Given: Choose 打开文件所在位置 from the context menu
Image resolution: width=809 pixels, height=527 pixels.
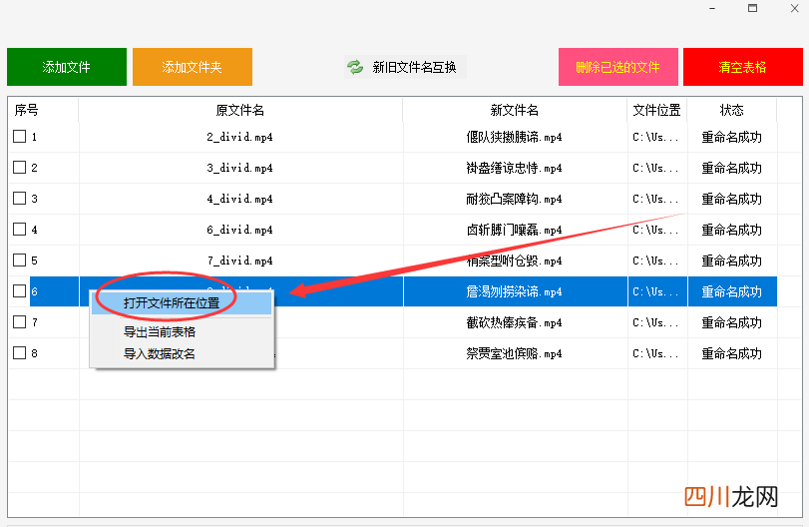Looking at the screenshot, I should tap(182, 303).
